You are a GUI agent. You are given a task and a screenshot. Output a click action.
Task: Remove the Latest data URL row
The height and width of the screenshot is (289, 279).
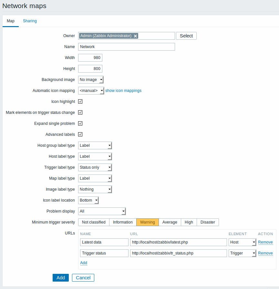point(265,242)
